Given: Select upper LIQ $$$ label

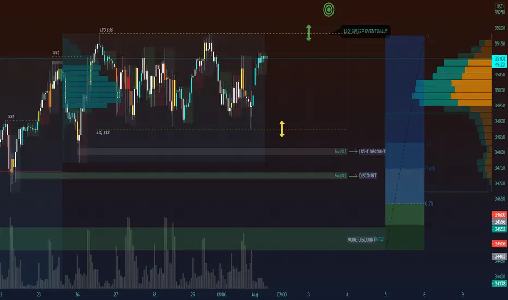Looking at the screenshot, I should click(106, 30).
